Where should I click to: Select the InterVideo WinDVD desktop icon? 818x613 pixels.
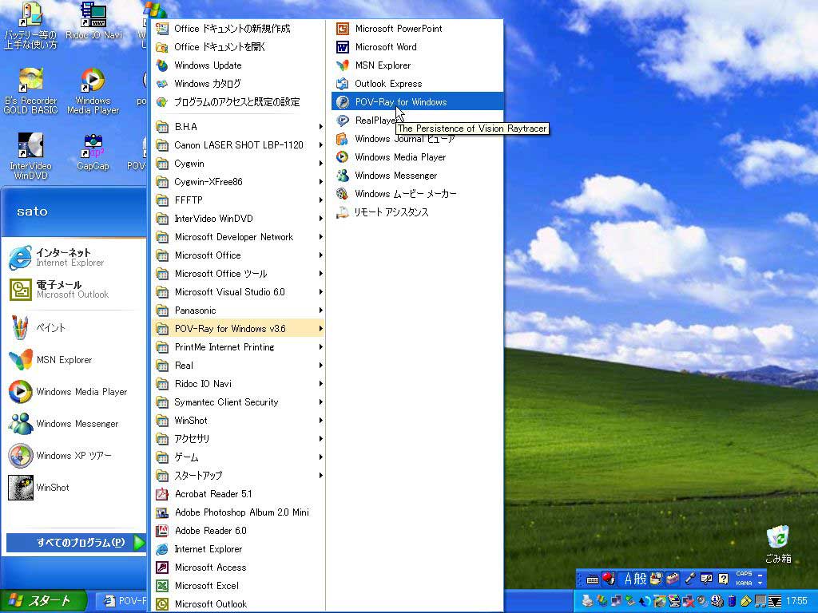pos(30,156)
